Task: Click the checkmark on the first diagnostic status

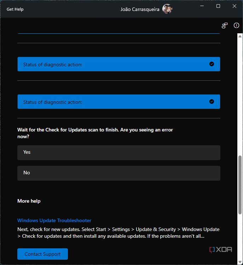Action: pos(212,64)
